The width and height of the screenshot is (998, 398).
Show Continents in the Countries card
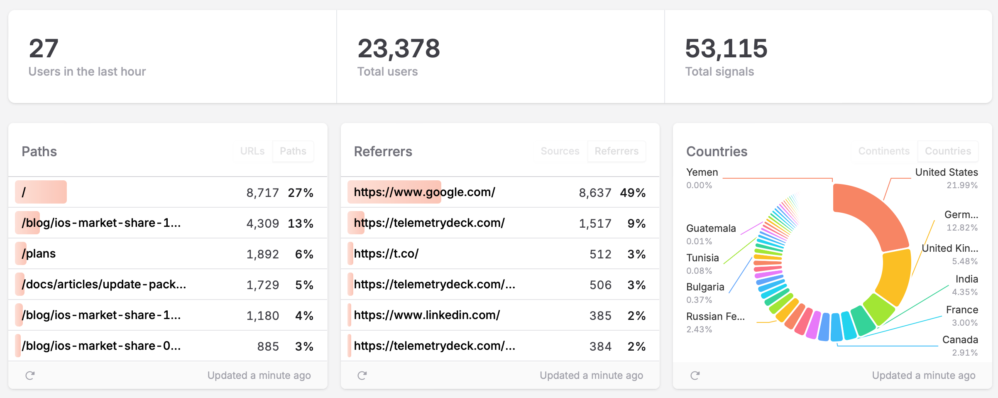click(884, 151)
